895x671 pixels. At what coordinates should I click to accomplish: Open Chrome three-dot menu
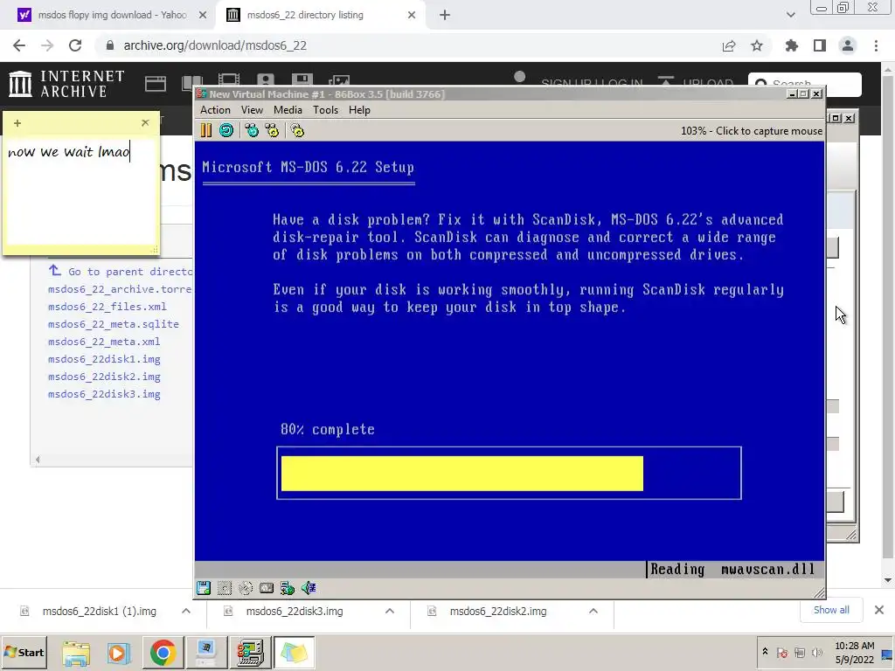pyautogui.click(x=876, y=45)
